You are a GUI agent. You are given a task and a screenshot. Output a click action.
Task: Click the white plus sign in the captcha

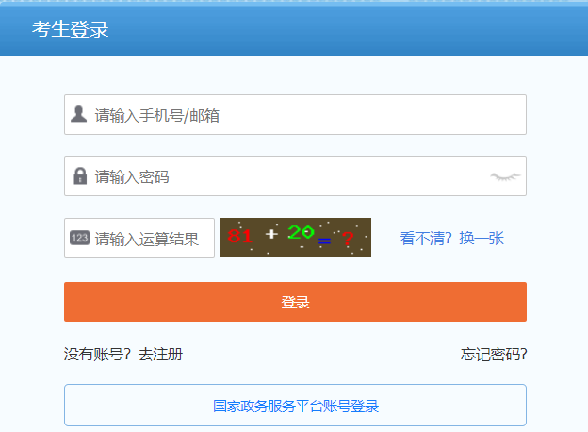(x=271, y=233)
